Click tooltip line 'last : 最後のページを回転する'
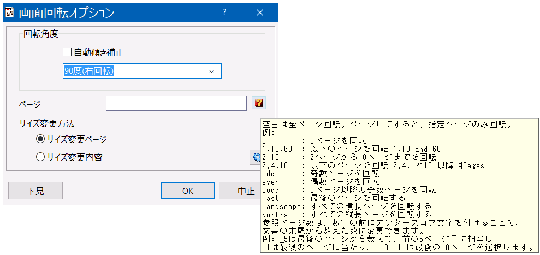The width and height of the screenshot is (540, 255). point(334,198)
